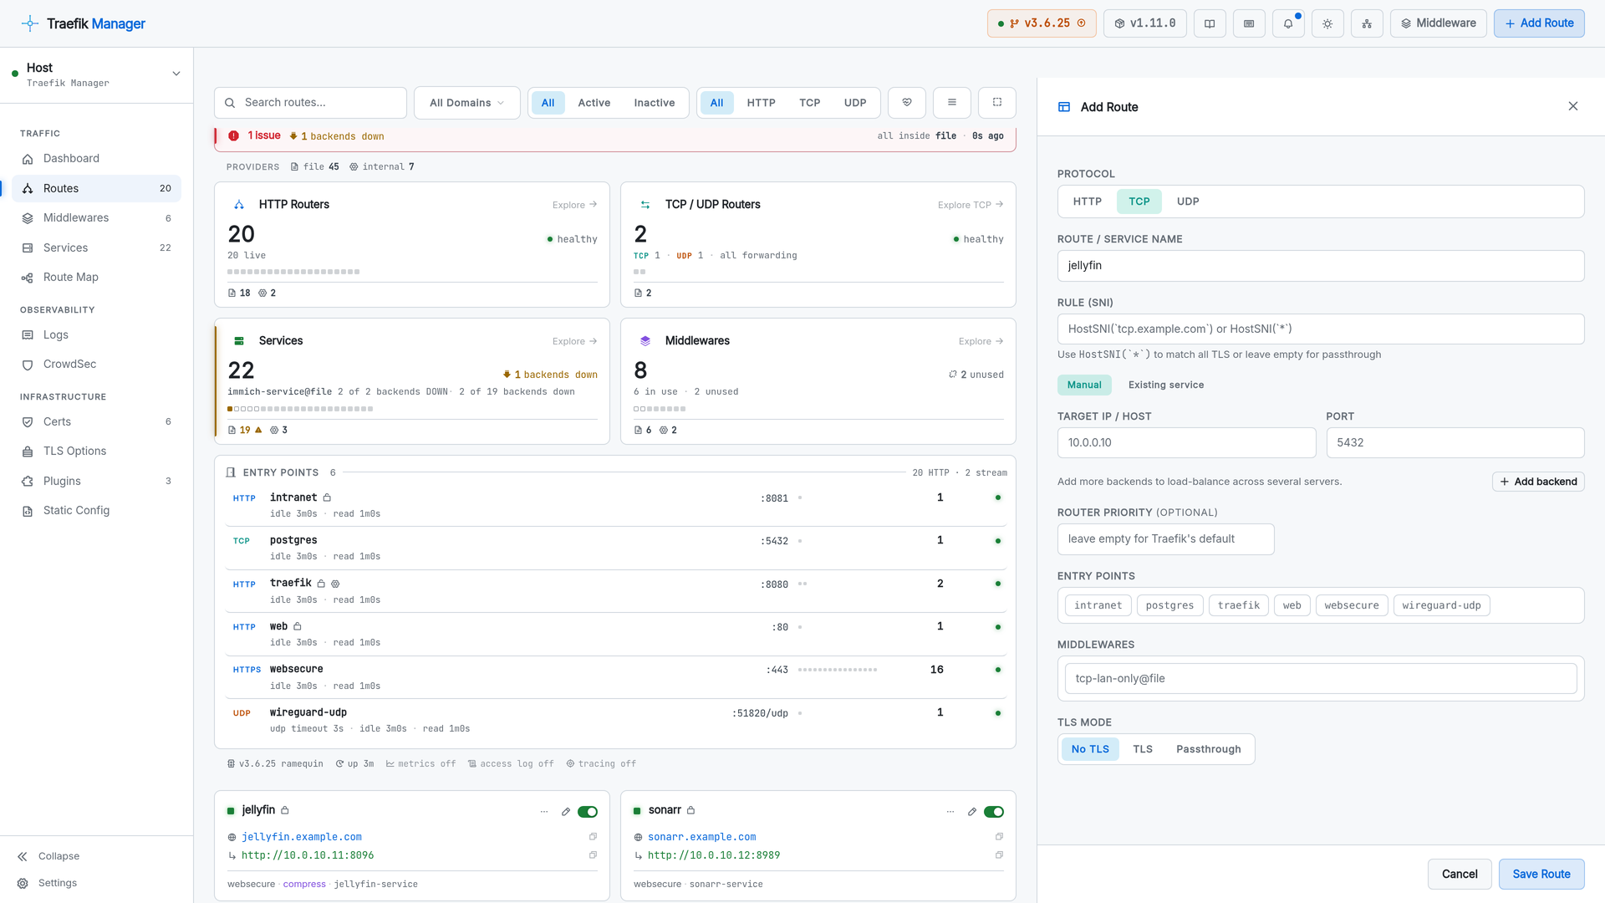Open Routes in the sidebar
The height and width of the screenshot is (903, 1605).
[x=97, y=189]
